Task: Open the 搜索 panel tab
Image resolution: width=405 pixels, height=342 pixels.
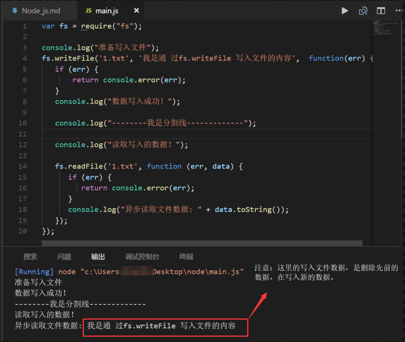Action: click(x=30, y=256)
